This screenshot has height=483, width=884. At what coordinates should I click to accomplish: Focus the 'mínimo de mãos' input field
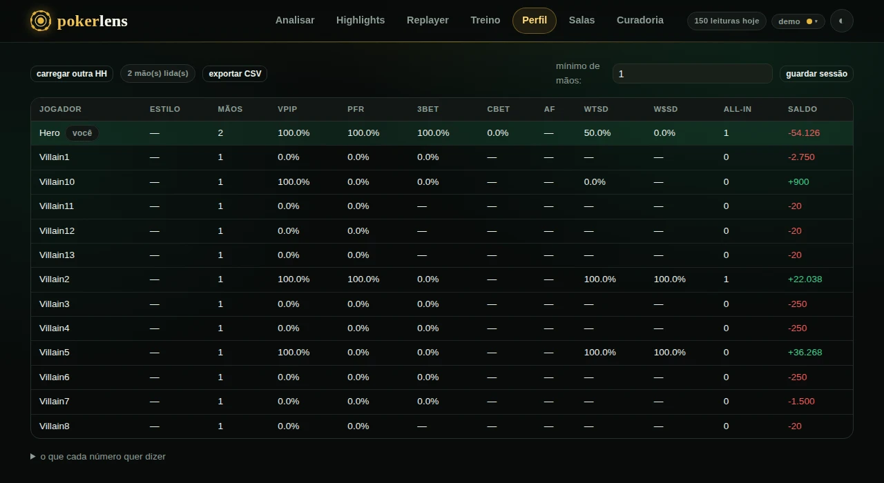[x=692, y=74]
